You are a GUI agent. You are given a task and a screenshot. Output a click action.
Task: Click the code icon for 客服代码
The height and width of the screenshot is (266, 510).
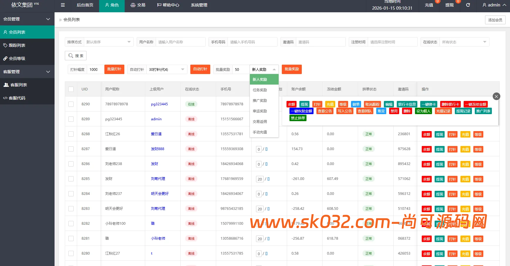(5, 98)
